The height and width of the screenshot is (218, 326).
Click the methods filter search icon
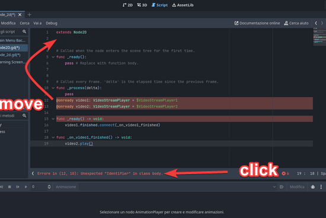point(24,116)
